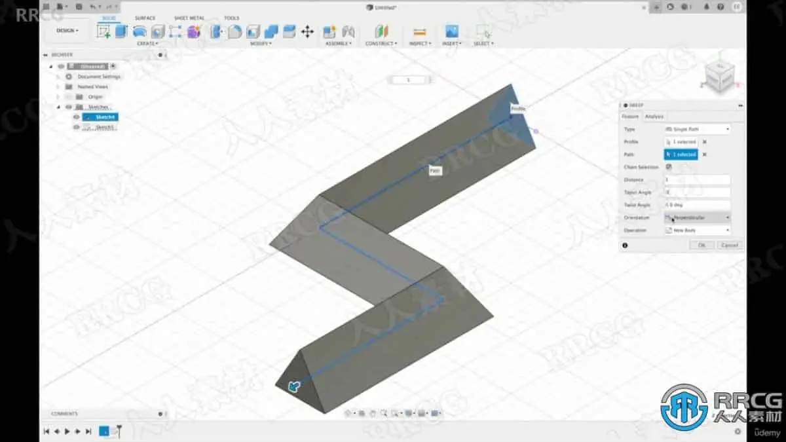Select the Extrude tool in Create
This screenshot has width=786, height=442.
(121, 31)
